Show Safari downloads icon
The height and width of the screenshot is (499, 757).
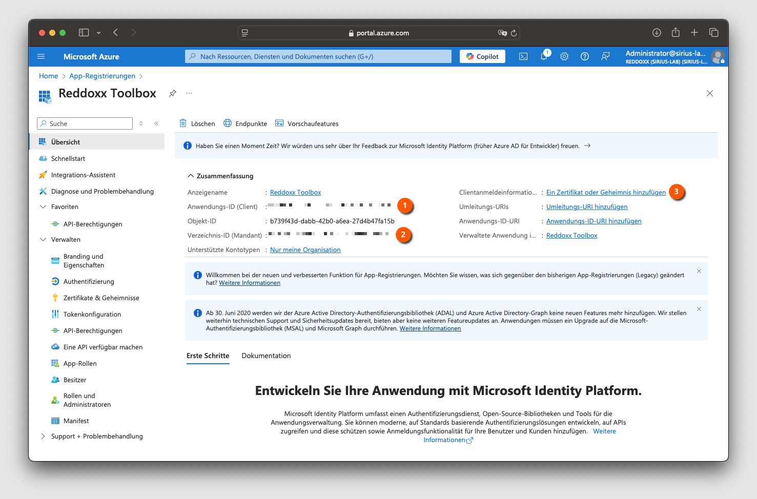pos(657,32)
